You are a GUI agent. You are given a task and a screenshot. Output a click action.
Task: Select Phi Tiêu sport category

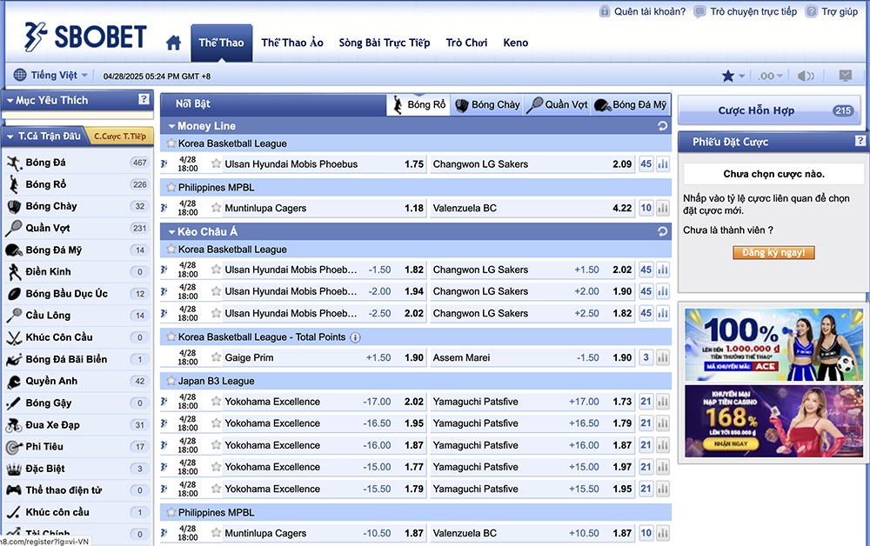tap(77, 447)
